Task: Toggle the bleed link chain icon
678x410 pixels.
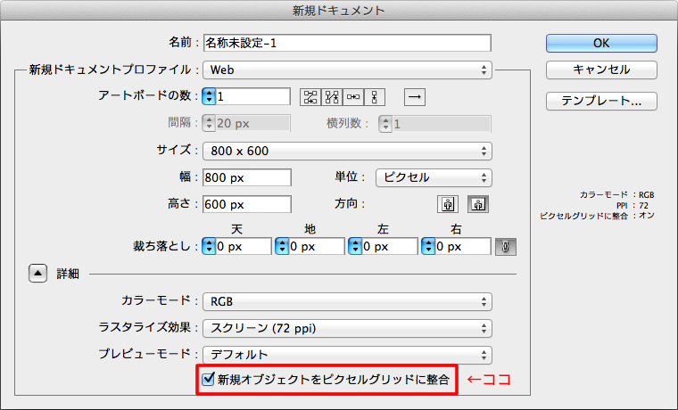Action: [x=506, y=247]
